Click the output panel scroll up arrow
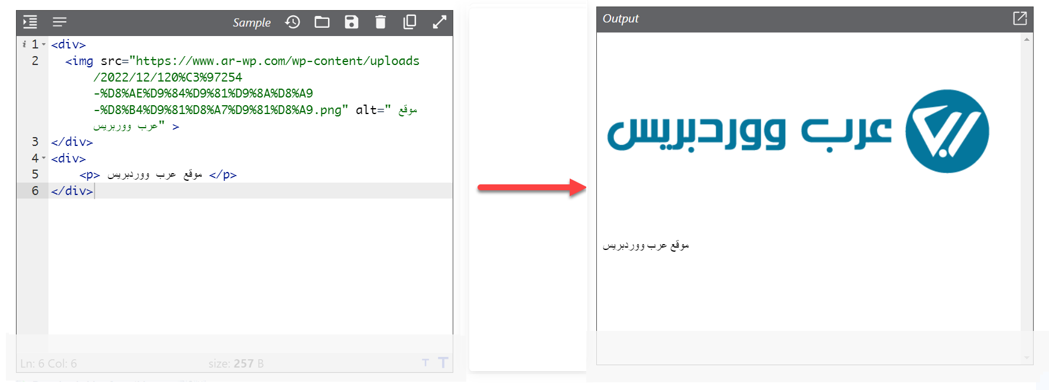Viewport: 1049px width, 390px height. click(1027, 40)
